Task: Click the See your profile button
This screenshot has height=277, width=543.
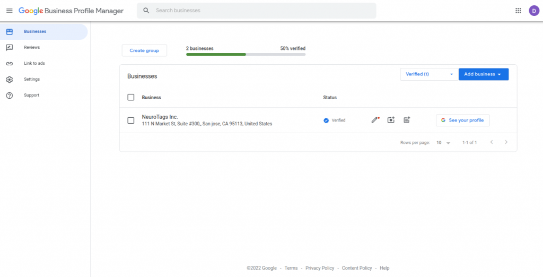Action: [462, 120]
